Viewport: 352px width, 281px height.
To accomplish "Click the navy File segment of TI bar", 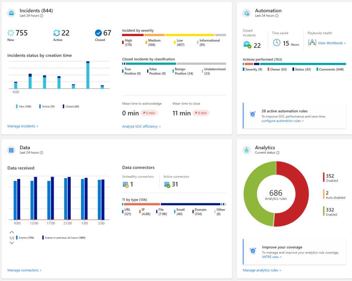I will 190,204.
